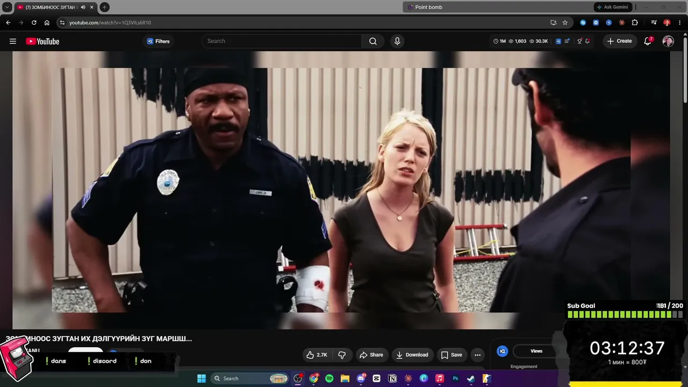Open Notion from the taskbar
Image resolution: width=688 pixels, height=387 pixels.
pos(392,378)
